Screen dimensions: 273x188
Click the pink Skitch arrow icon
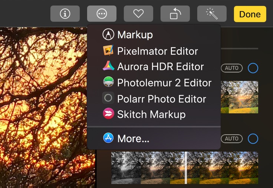click(108, 114)
